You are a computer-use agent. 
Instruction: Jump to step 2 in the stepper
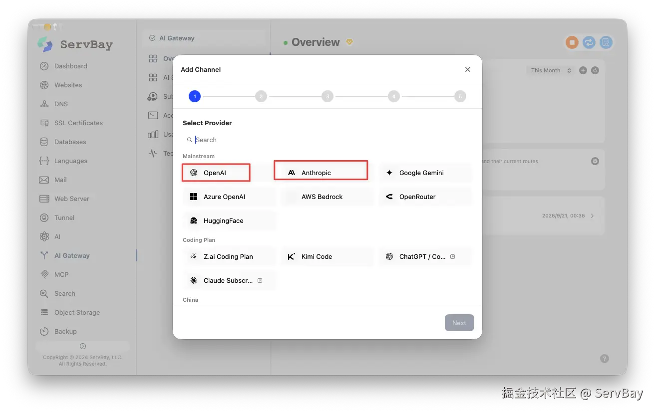[261, 96]
